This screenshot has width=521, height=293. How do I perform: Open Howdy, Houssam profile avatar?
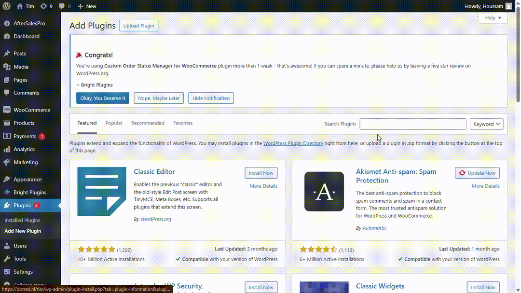tap(509, 6)
